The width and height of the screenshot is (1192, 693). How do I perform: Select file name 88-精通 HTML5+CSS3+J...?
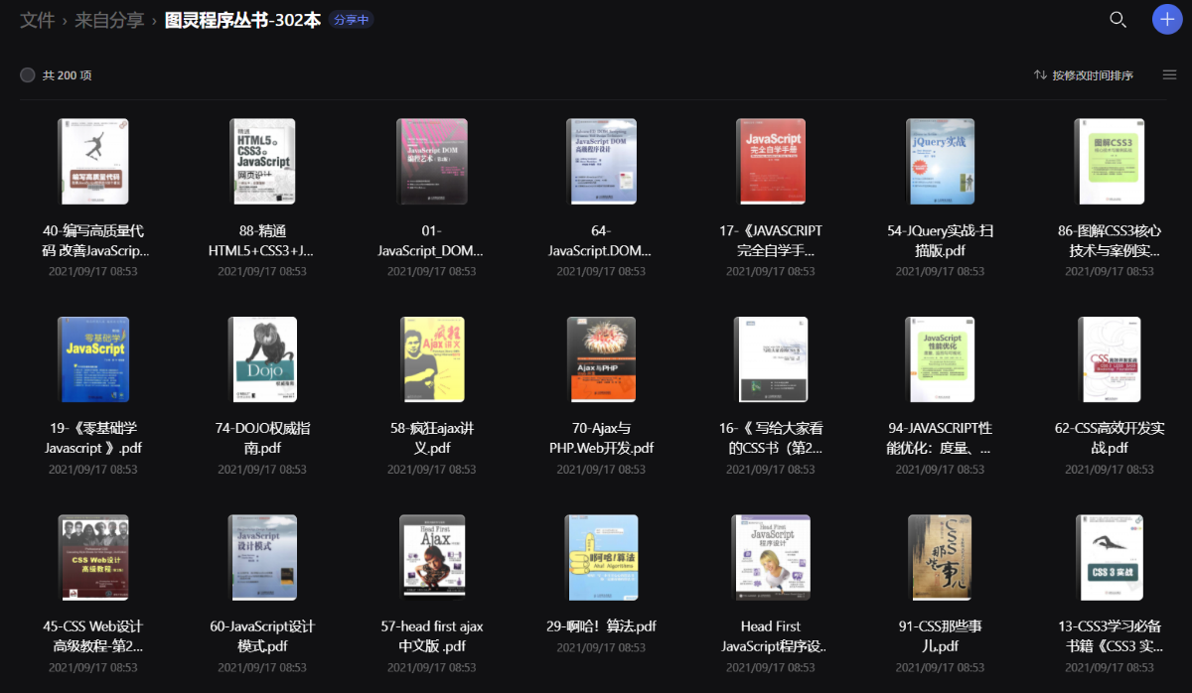(262, 240)
